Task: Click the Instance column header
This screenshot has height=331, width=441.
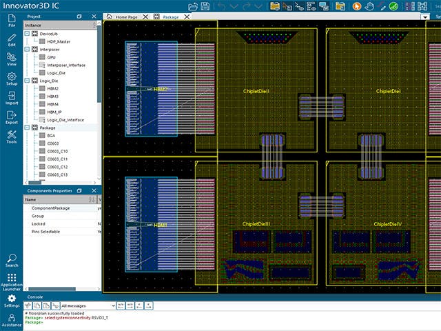Action: tap(60, 25)
